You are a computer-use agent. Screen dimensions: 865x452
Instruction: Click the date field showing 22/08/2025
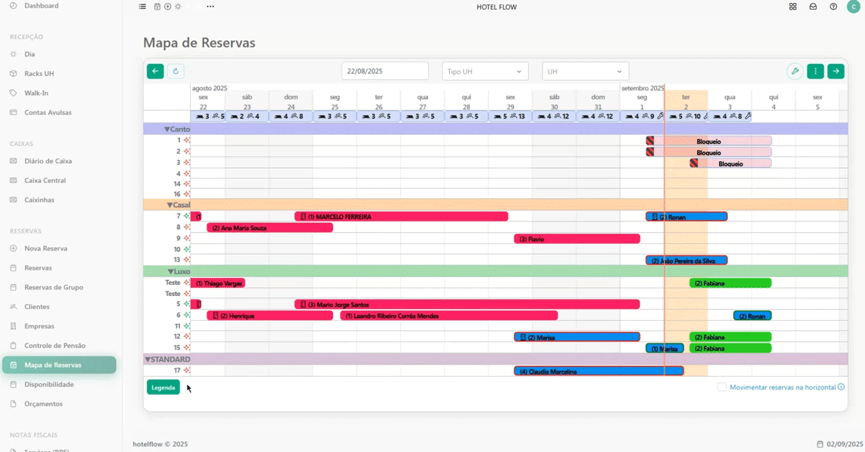tap(385, 71)
